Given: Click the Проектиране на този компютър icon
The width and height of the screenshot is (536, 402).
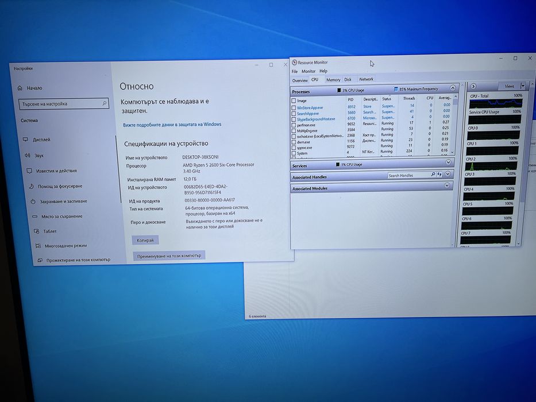Looking at the screenshot, I should coord(40,260).
